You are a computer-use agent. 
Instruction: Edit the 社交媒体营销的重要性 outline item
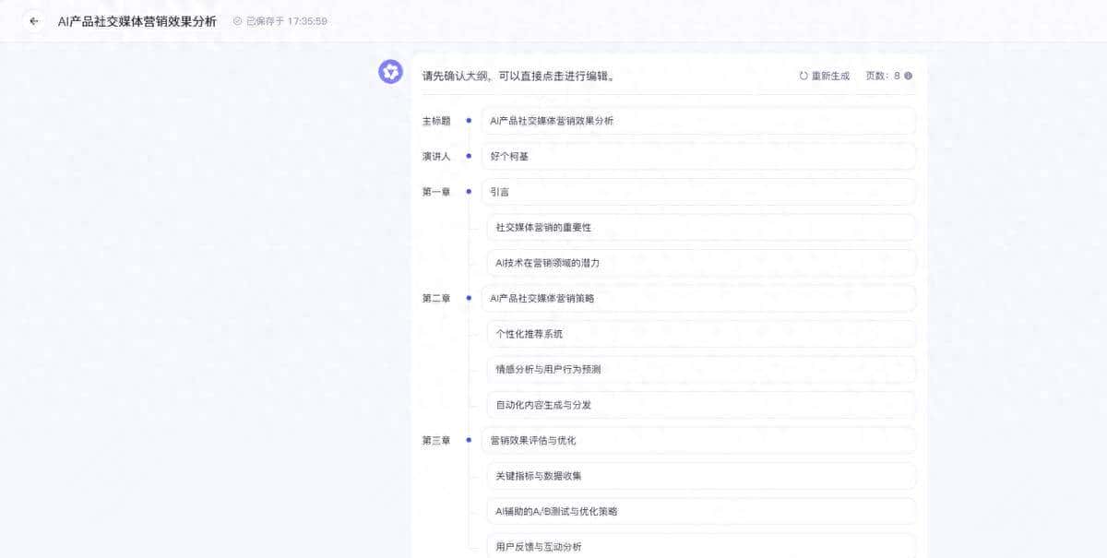(701, 227)
